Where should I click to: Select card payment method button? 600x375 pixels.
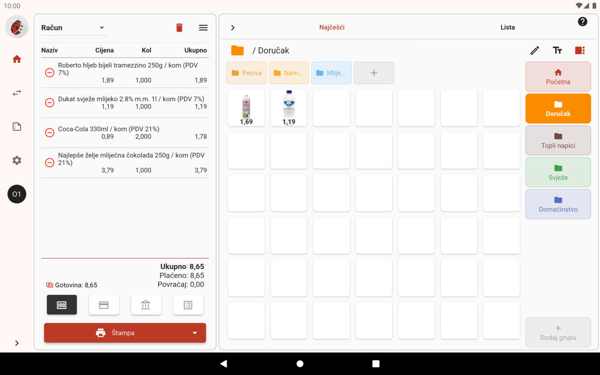click(104, 305)
